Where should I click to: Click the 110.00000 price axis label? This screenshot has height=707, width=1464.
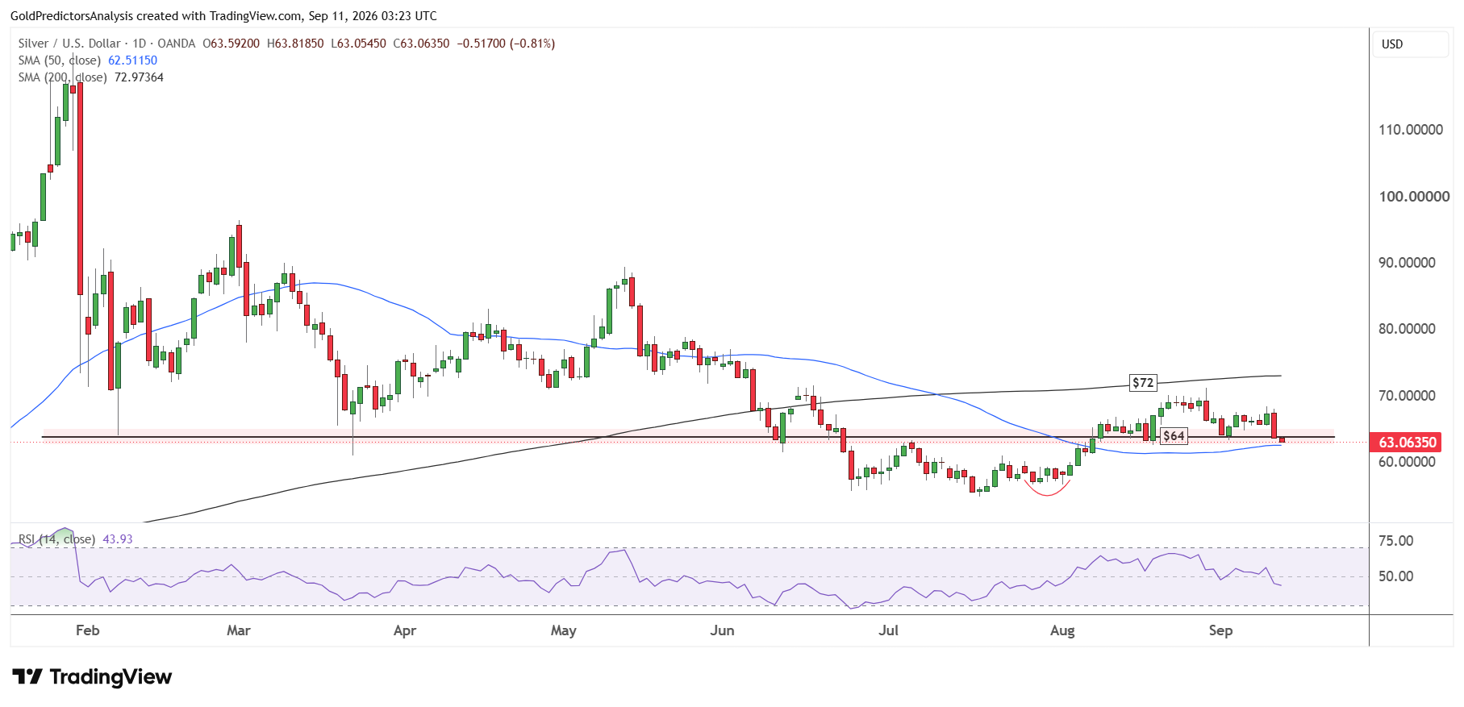point(1411,130)
